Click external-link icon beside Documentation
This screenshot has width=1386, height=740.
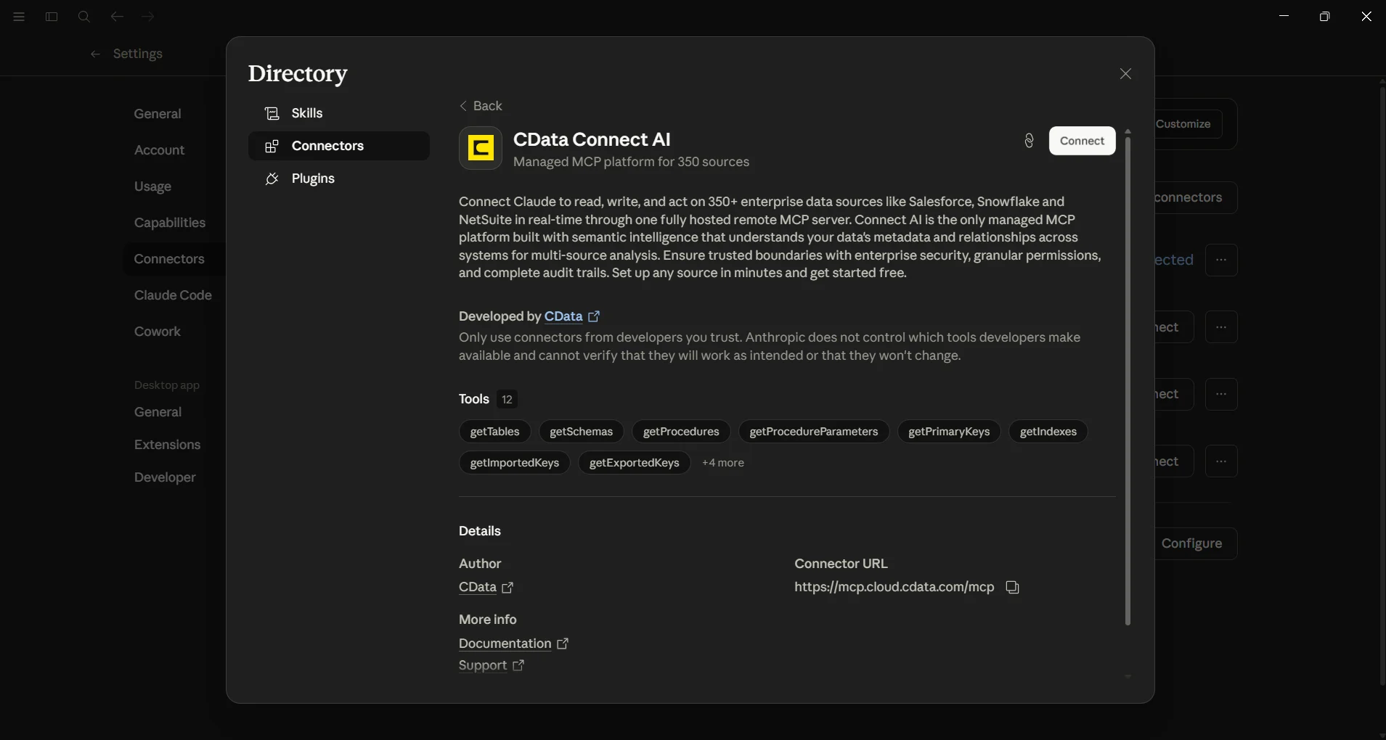563,644
